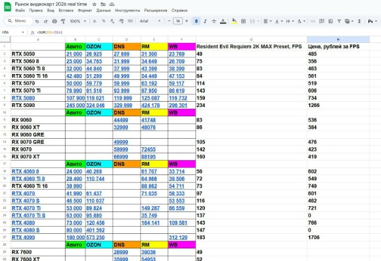Click the Print icon in toolbar

pyautogui.click(x=54, y=21)
